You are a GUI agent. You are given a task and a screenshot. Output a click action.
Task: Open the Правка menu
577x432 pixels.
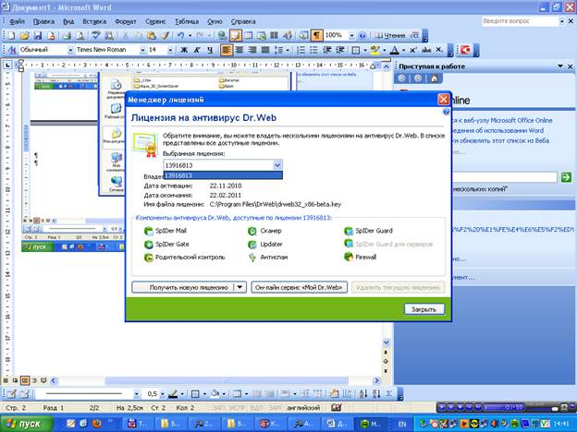pyautogui.click(x=43, y=21)
